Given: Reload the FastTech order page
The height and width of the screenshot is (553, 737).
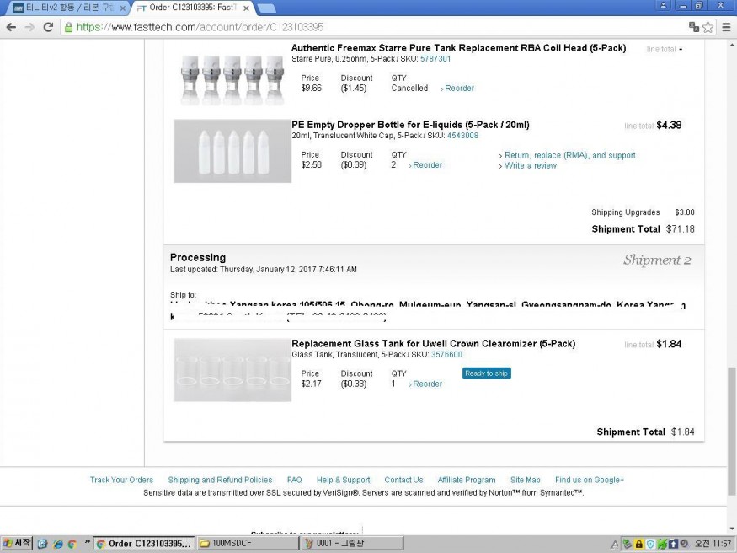Looking at the screenshot, I should (48, 27).
